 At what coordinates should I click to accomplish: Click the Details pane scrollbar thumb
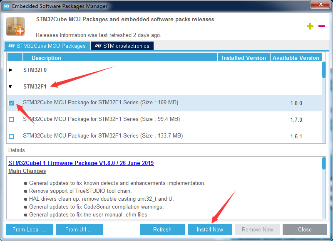point(324,163)
